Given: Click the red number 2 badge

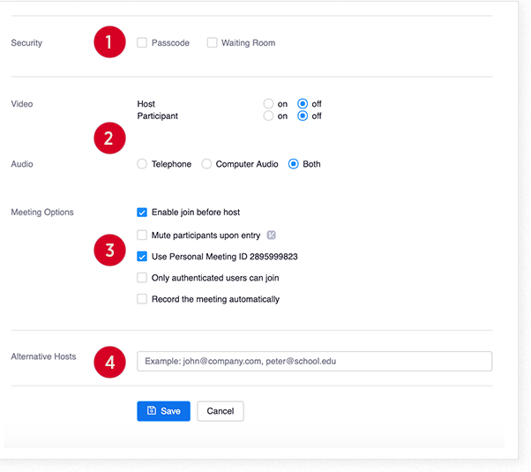Looking at the screenshot, I should 109,138.
